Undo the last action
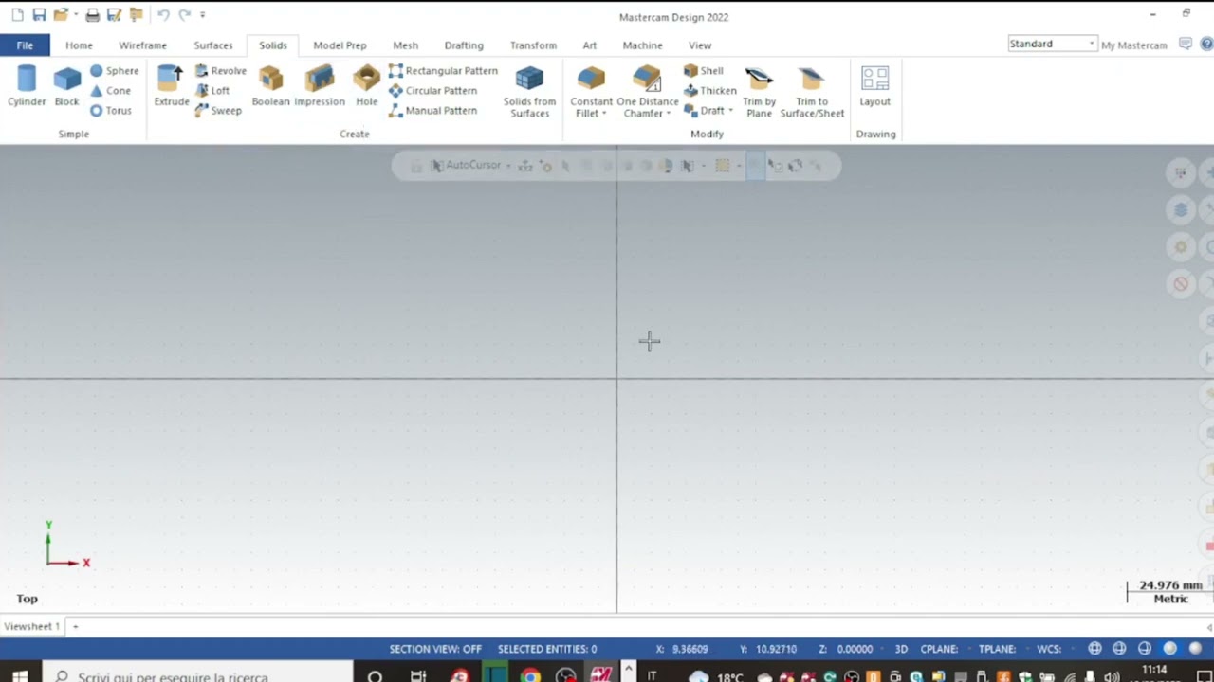The width and height of the screenshot is (1214, 682). [x=163, y=15]
